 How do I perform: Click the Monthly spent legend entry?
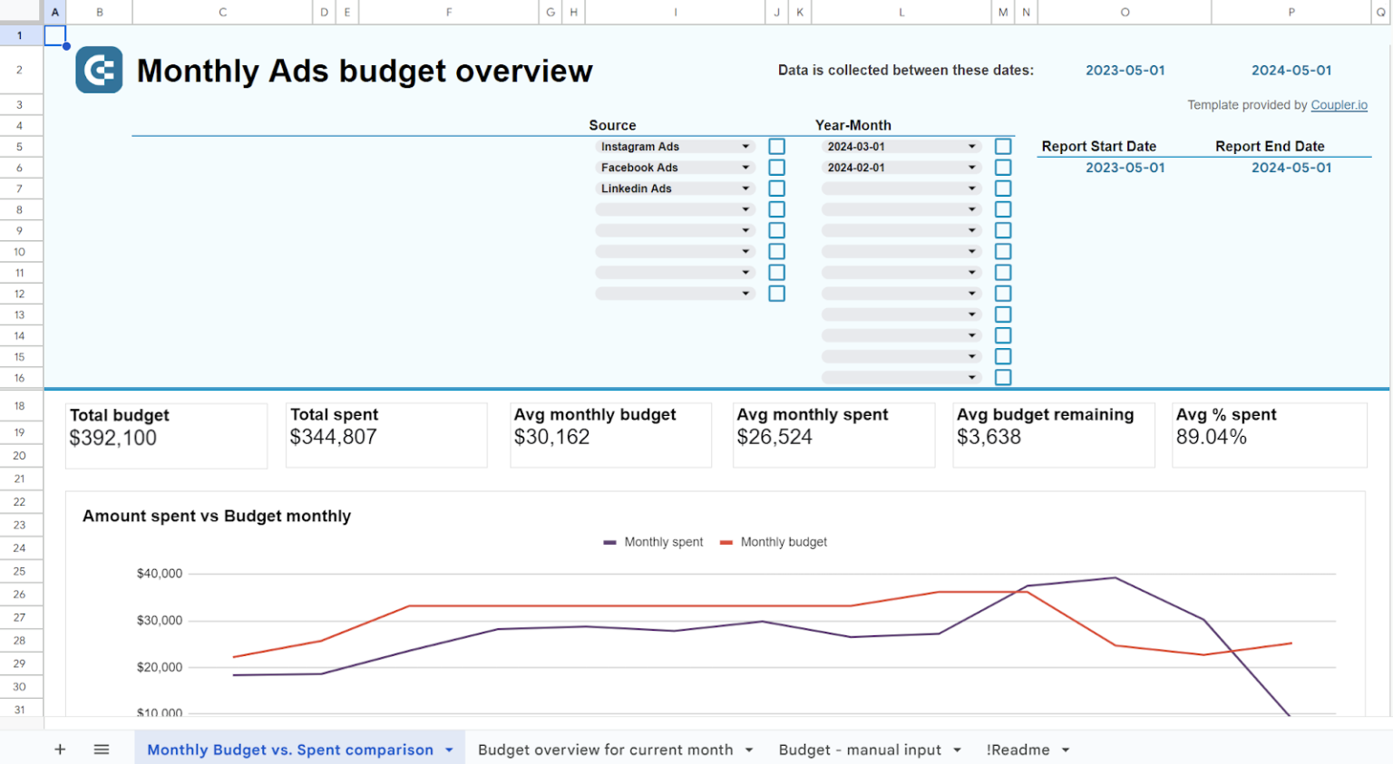coord(662,541)
